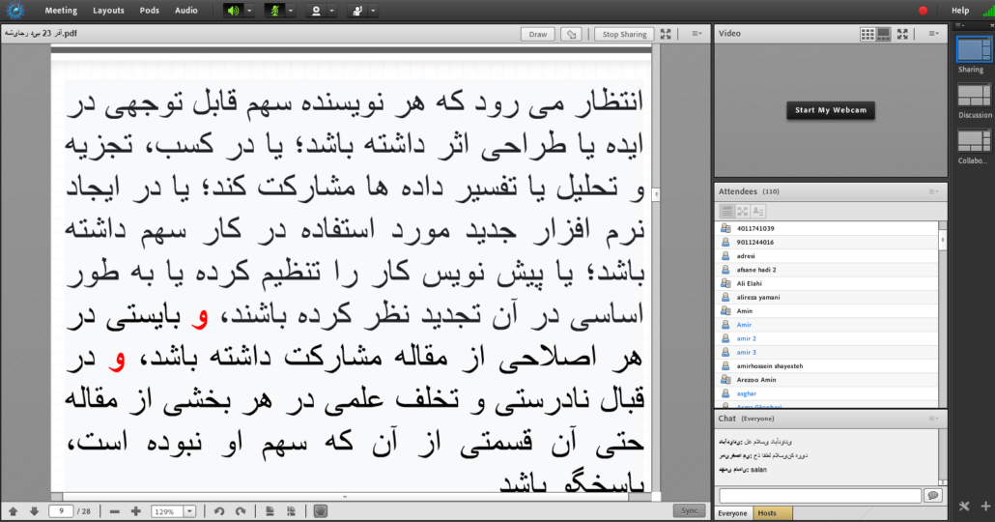The width and height of the screenshot is (995, 522).
Task: Click the Draw button
Action: pos(538,34)
